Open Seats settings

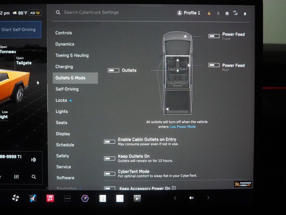click(62, 123)
